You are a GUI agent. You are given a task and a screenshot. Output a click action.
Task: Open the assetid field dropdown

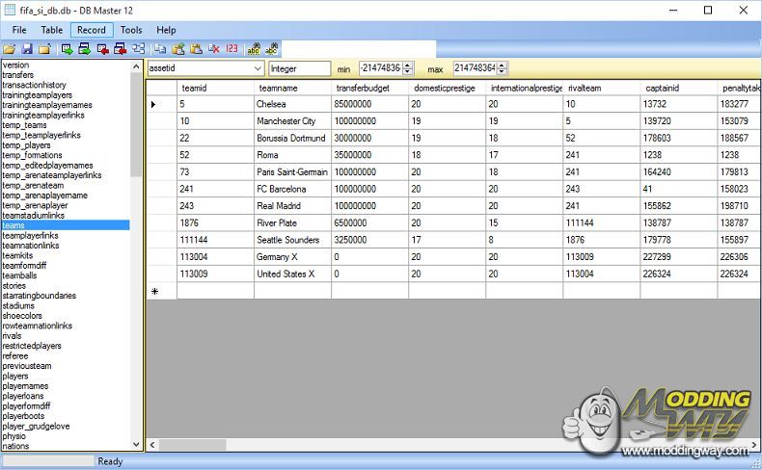click(x=257, y=69)
